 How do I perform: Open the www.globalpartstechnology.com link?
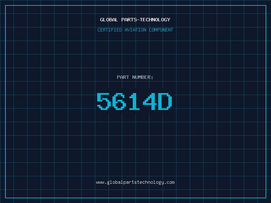(x=135, y=182)
